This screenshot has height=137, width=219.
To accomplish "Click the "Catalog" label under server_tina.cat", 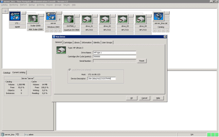I will 161,27.
